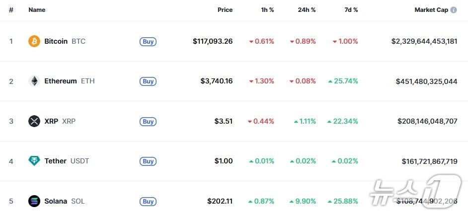
Task: Sort by rank # column header
Action: click(x=11, y=10)
